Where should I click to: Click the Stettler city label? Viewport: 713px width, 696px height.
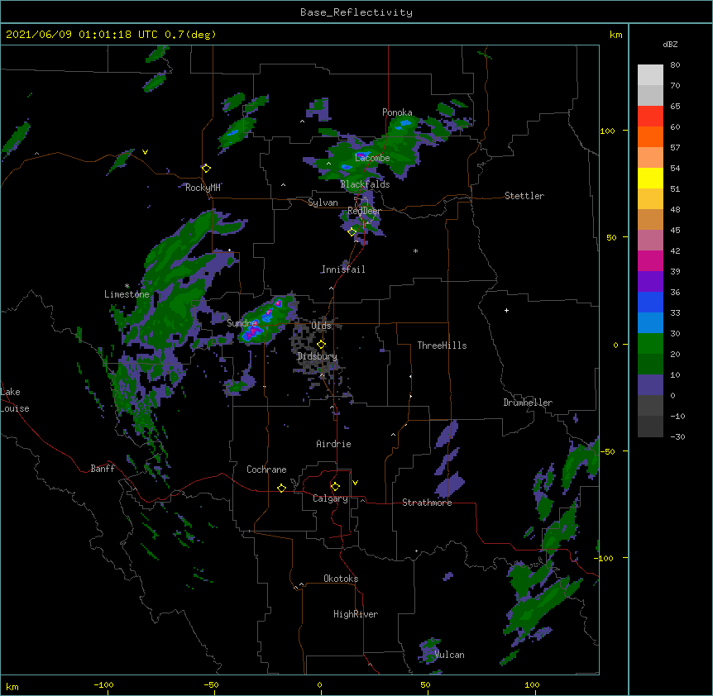click(x=524, y=196)
